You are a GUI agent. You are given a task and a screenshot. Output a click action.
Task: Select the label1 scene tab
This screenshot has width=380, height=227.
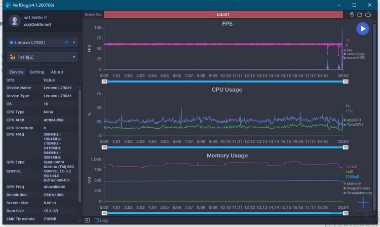[x=223, y=15]
